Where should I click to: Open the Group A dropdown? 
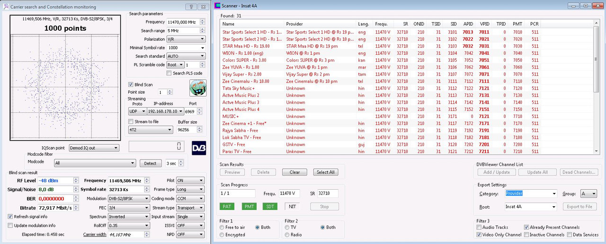tap(588, 194)
